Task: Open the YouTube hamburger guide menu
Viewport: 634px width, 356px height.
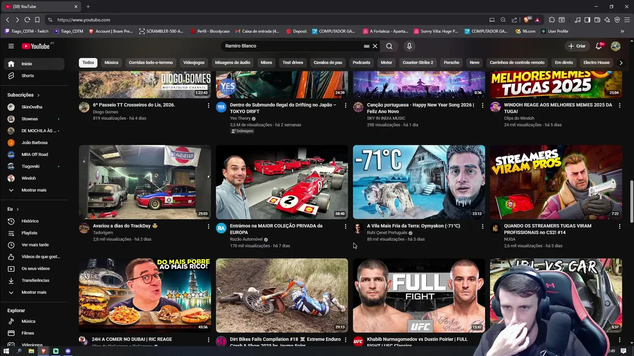Action: point(11,46)
